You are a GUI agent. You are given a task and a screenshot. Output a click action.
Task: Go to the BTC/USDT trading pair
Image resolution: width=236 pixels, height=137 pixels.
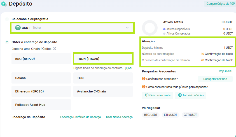coord(151,115)
